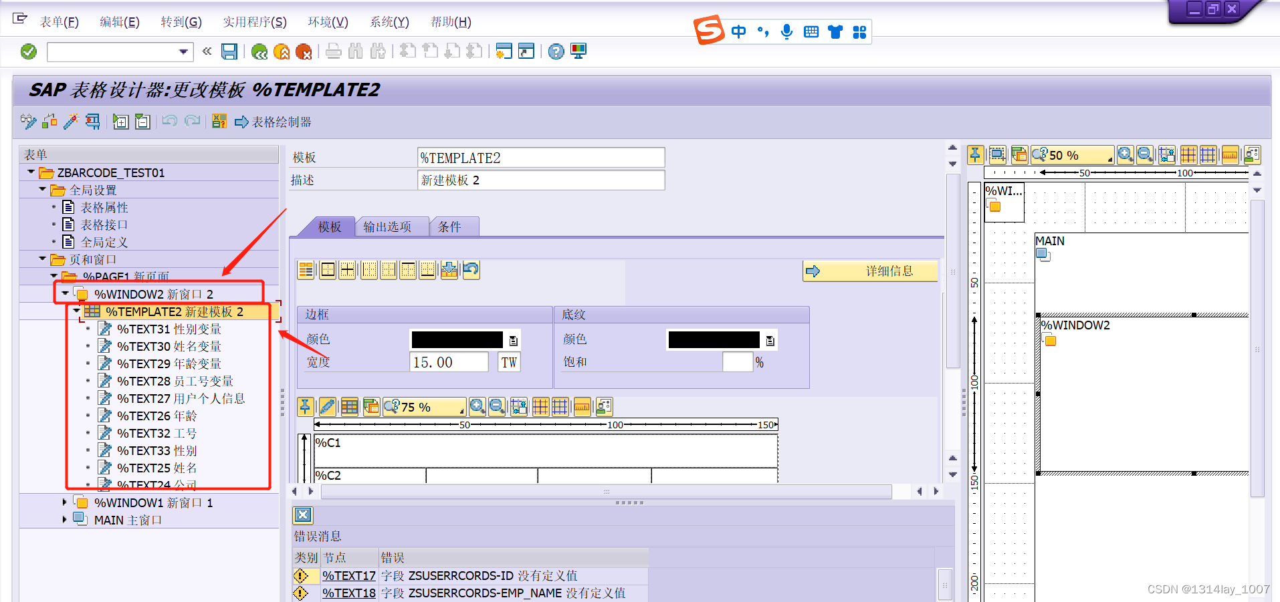Select the %TEXT27 用户个人信息 tree node
This screenshot has height=602, width=1280.
pyautogui.click(x=181, y=398)
